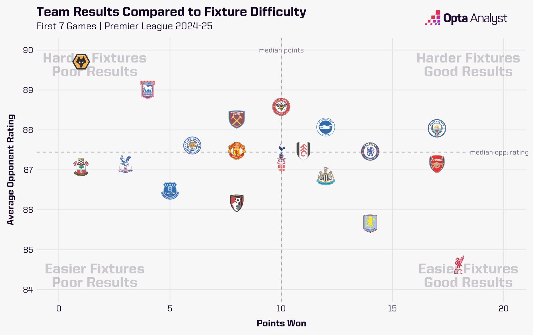
Task: Click the Fulham FC shield
Action: click(303, 151)
